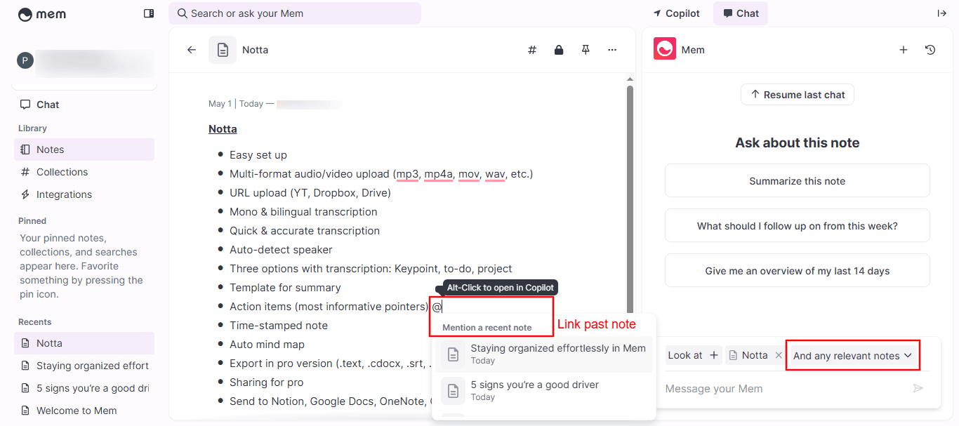959x426 pixels.
Task: Open And any relevant notes dropdown
Action: coord(852,356)
